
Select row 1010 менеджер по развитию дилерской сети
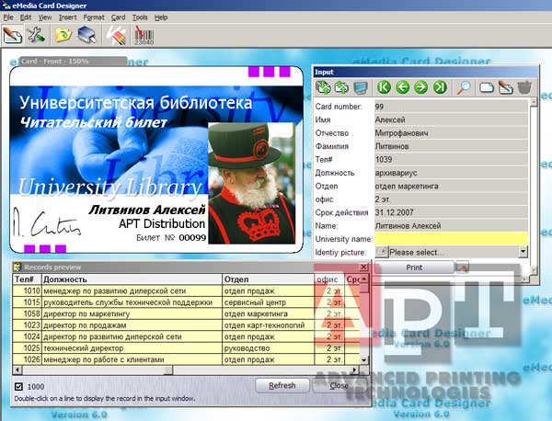[186, 290]
